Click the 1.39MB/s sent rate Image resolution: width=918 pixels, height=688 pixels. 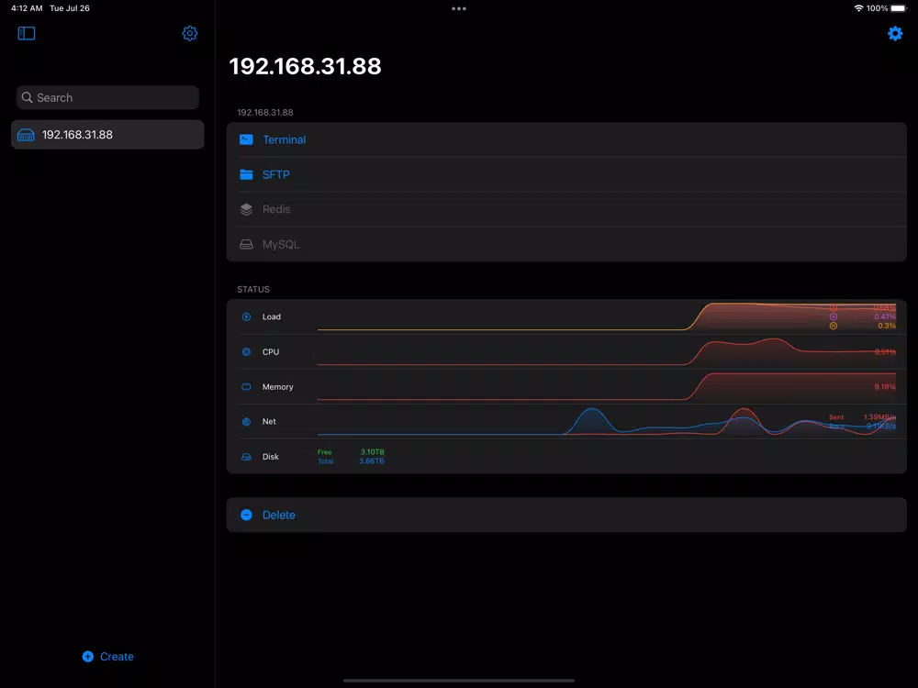(x=879, y=417)
